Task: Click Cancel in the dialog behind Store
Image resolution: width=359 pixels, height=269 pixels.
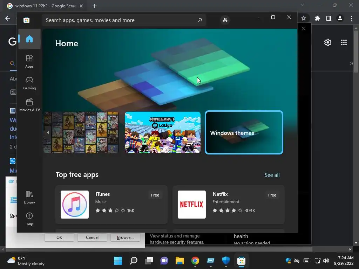Action: pos(92,237)
